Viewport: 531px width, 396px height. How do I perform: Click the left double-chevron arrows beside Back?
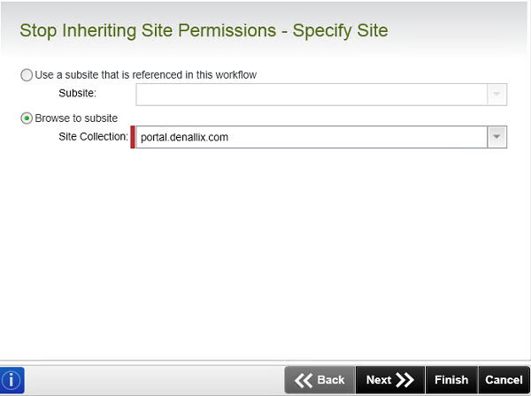click(x=303, y=380)
